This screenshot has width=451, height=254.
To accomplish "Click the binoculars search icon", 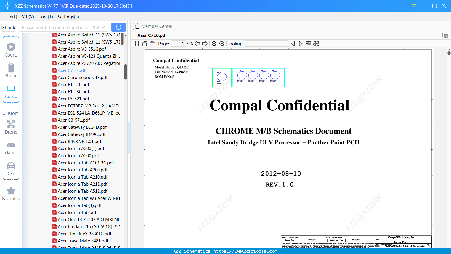I will (x=316, y=44).
